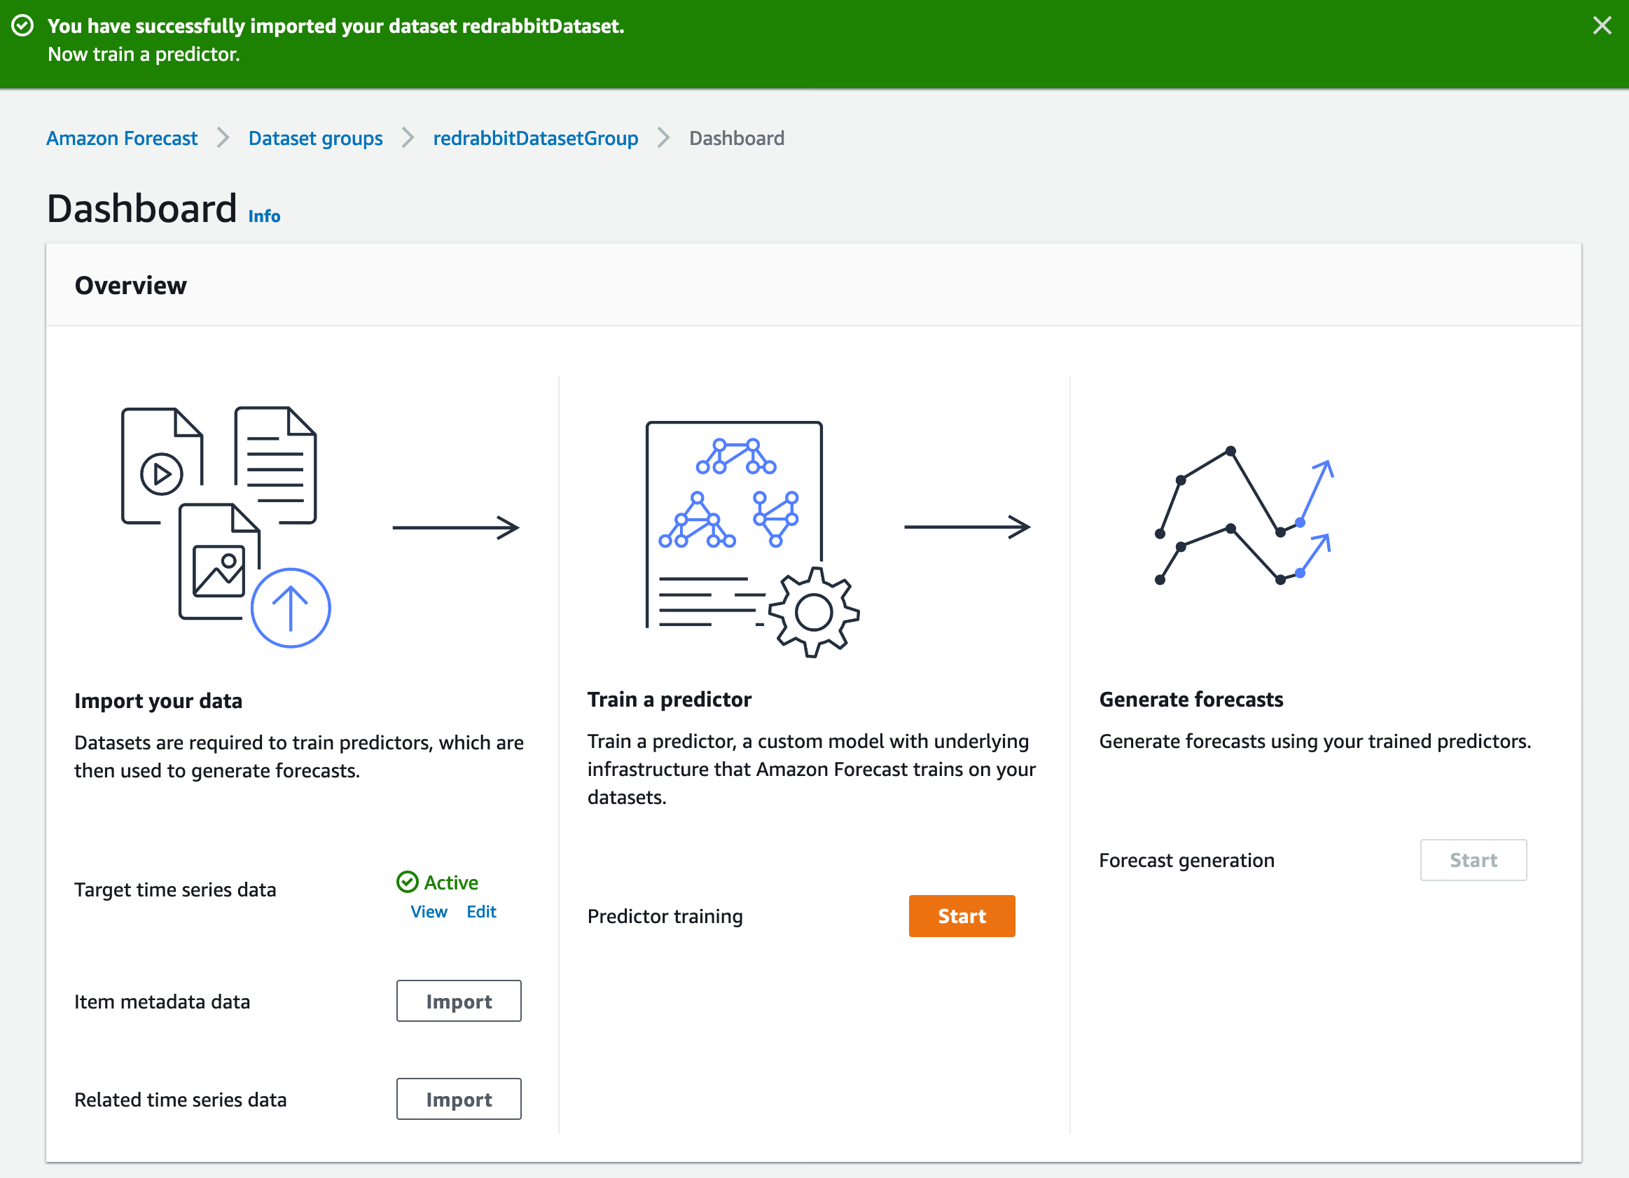1629x1178 pixels.
Task: Click the Generate forecasts heading
Action: 1191,699
